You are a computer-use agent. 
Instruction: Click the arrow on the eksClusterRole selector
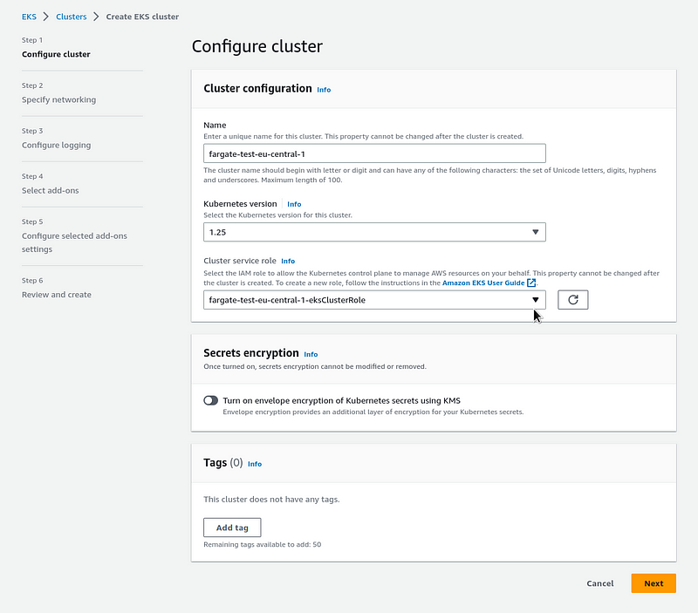coord(536,300)
